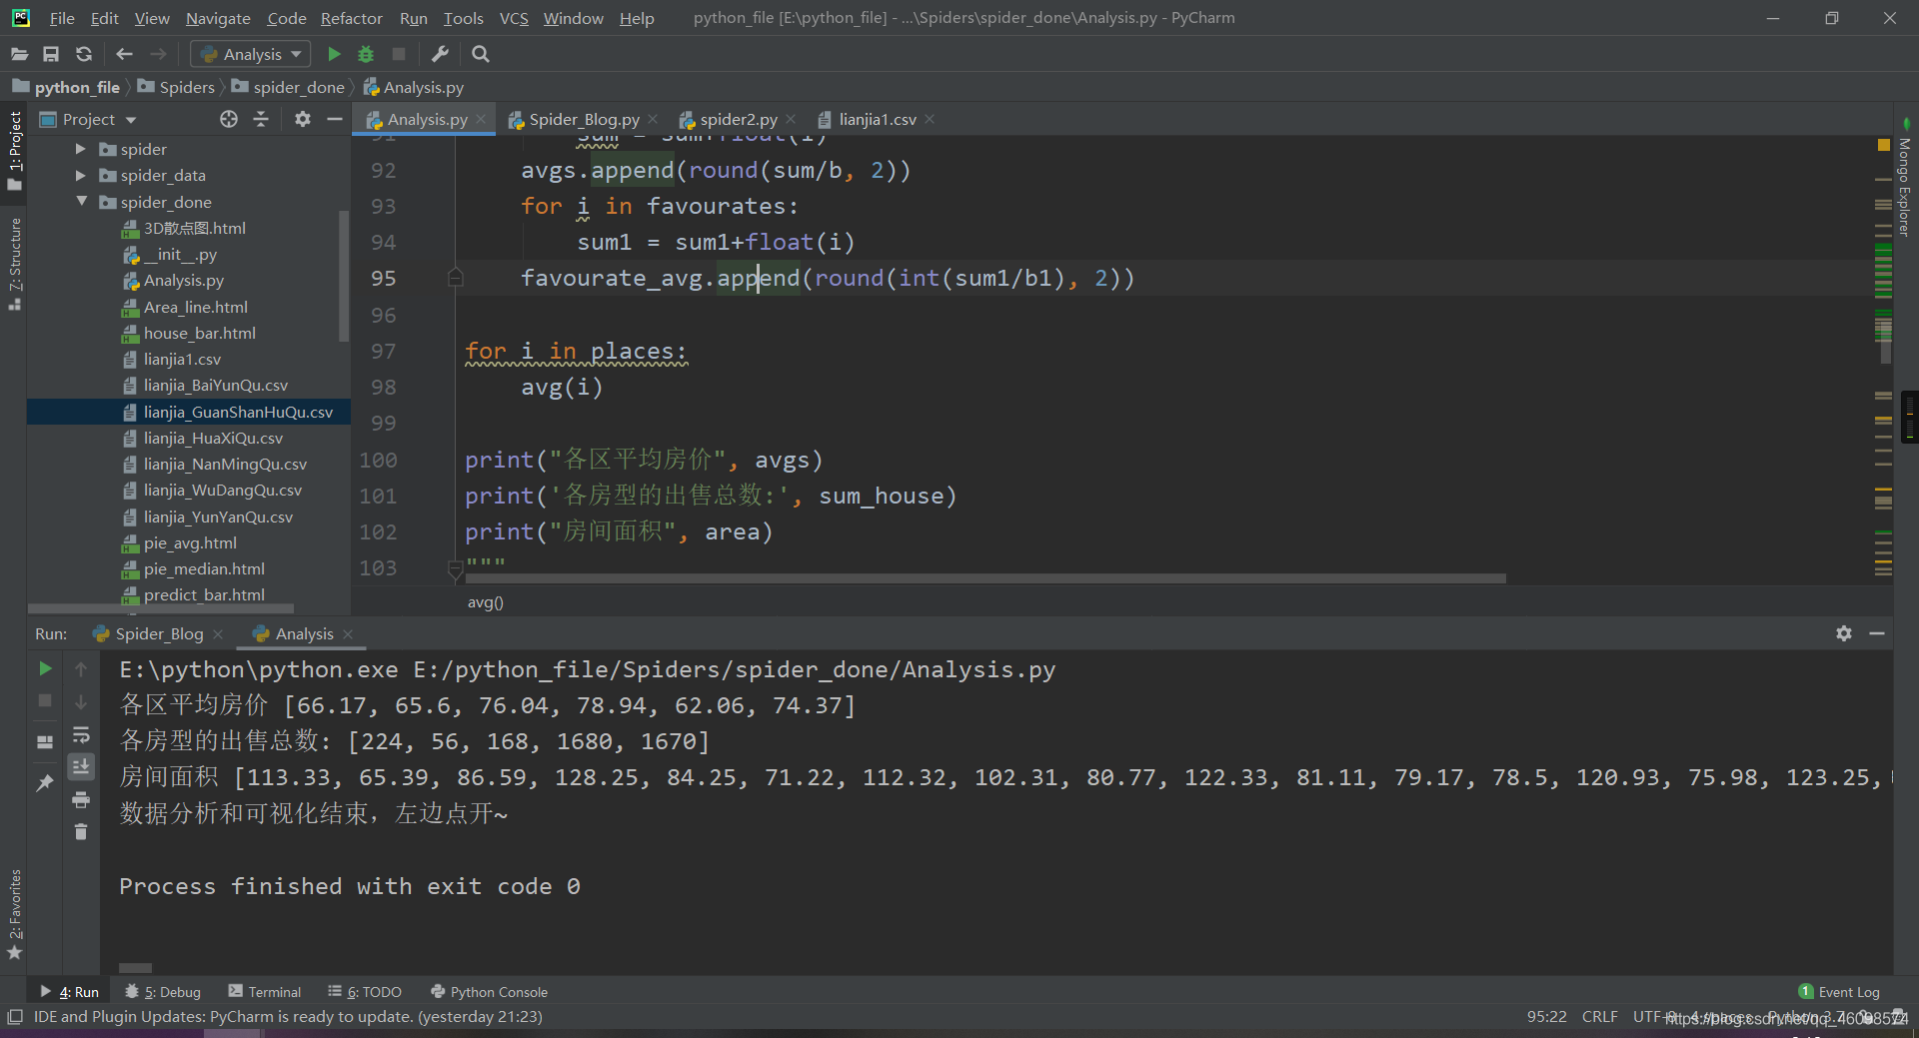Click the Project panel horizontal scrollbar
Image resolution: width=1919 pixels, height=1038 pixels.
tap(161, 607)
